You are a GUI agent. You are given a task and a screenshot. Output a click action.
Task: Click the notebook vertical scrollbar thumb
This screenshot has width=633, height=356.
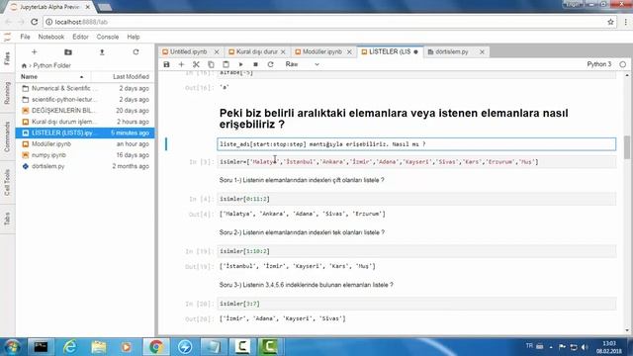(627, 147)
